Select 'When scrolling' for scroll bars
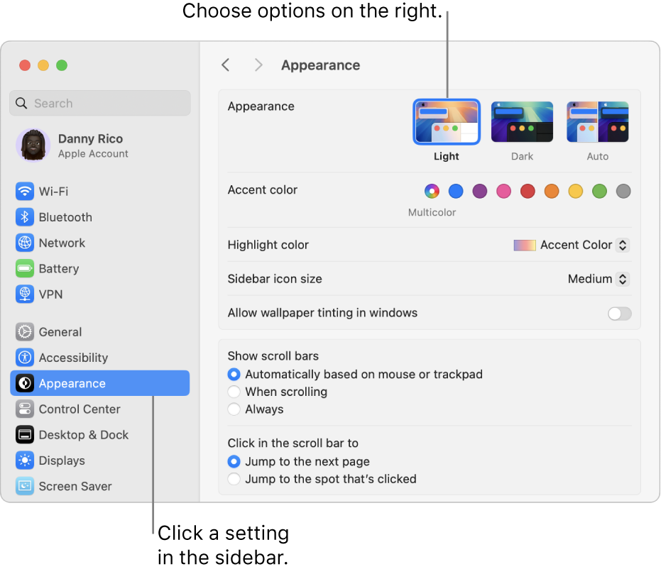The width and height of the screenshot is (661, 574). point(234,392)
